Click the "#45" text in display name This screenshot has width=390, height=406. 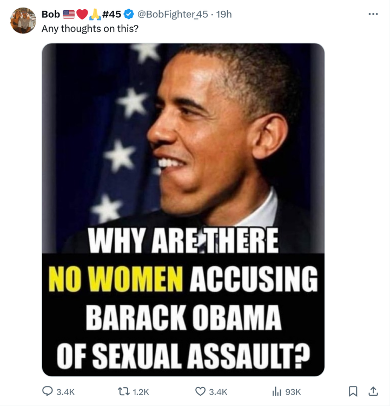point(111,15)
